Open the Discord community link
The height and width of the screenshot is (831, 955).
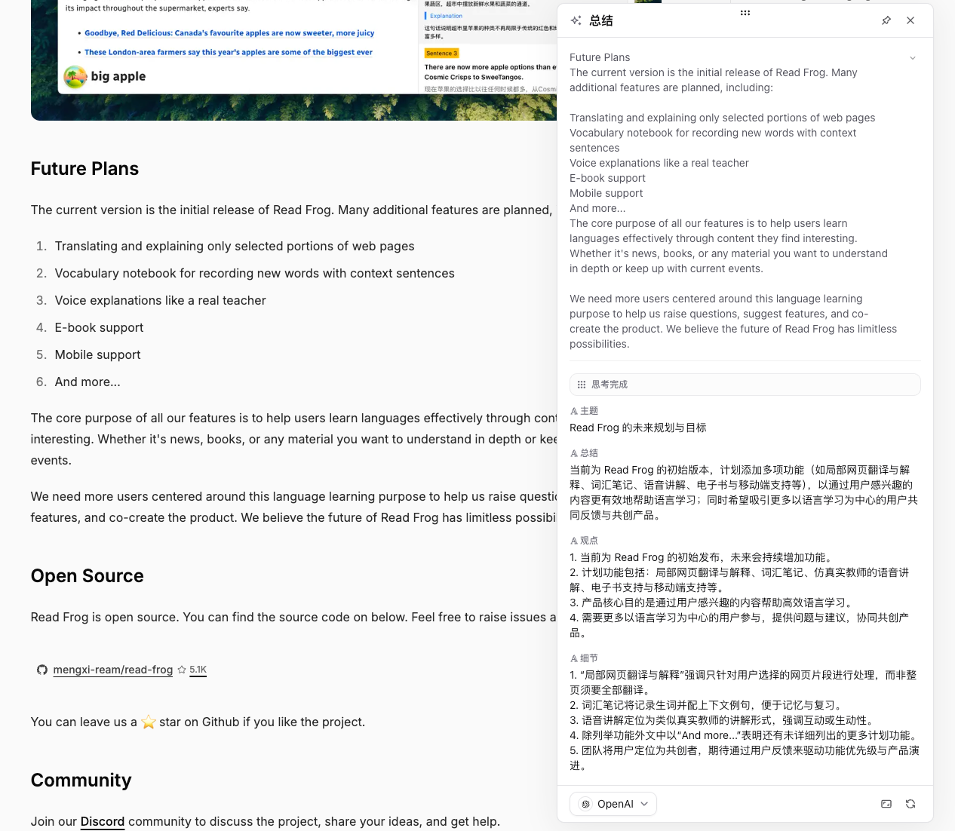[103, 821]
